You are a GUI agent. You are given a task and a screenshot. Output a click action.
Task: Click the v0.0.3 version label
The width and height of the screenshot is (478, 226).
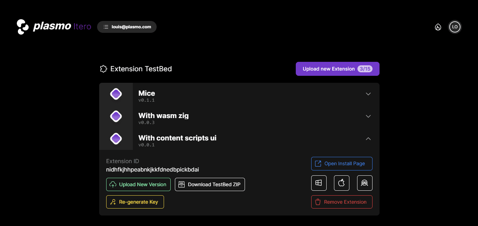point(146,123)
